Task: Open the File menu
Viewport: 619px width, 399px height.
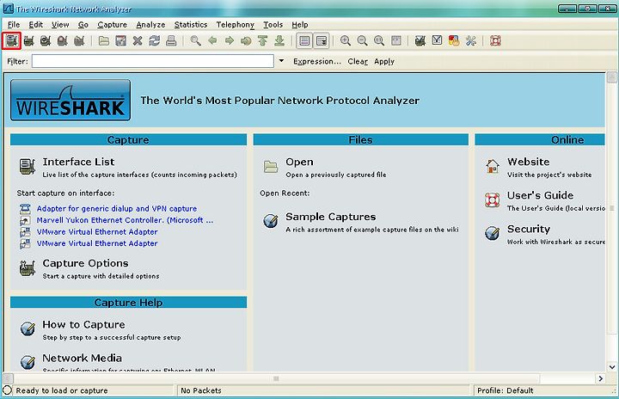Action: pyautogui.click(x=14, y=24)
